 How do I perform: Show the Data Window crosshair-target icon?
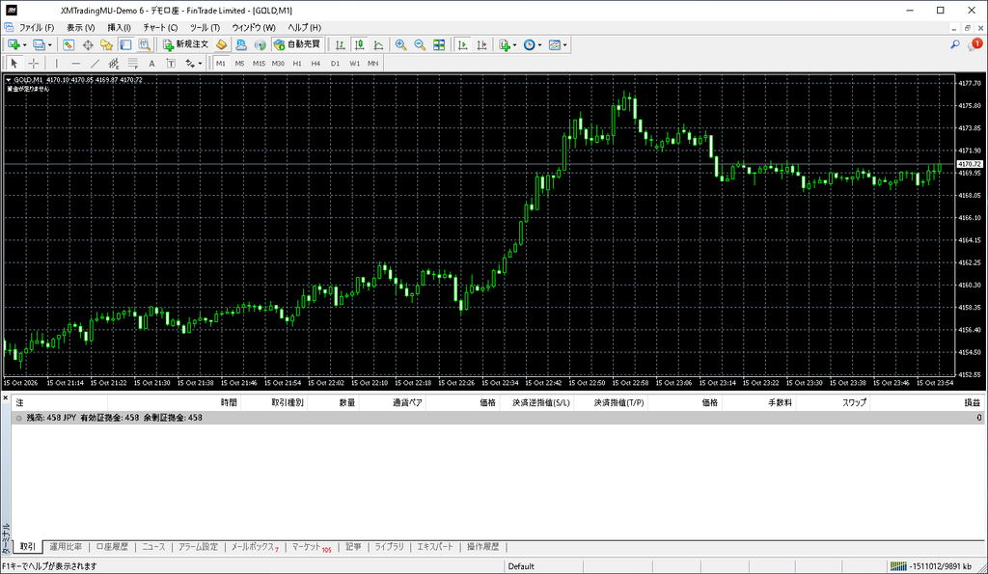coord(88,44)
